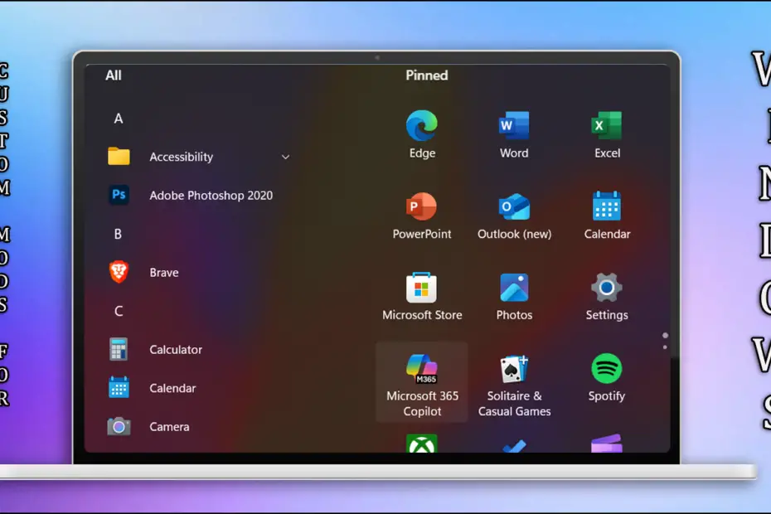
Task: Launch Solitaire & Casual Games
Action: (x=514, y=385)
